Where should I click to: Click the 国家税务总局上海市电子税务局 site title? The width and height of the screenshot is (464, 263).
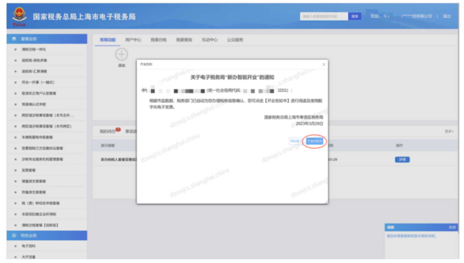point(84,17)
